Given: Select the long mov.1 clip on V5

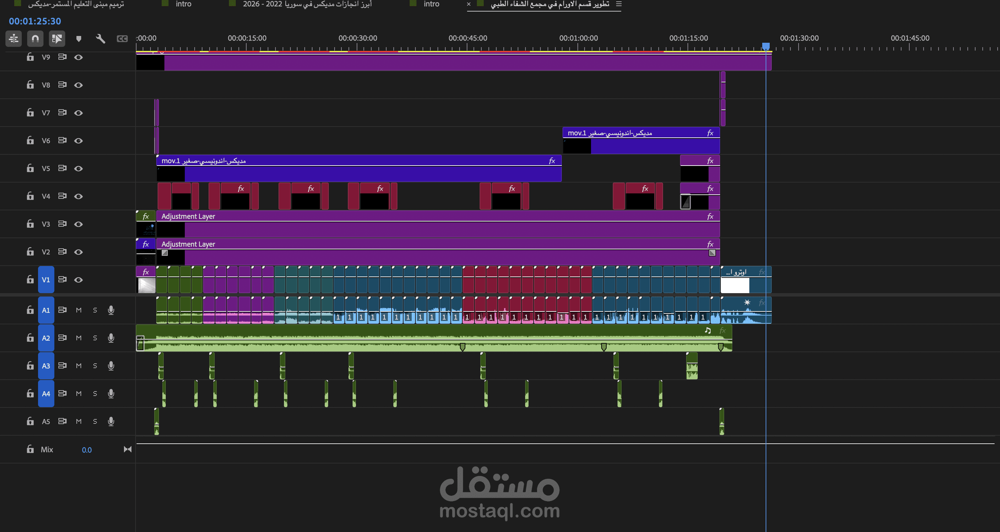Looking at the screenshot, I should [x=359, y=168].
